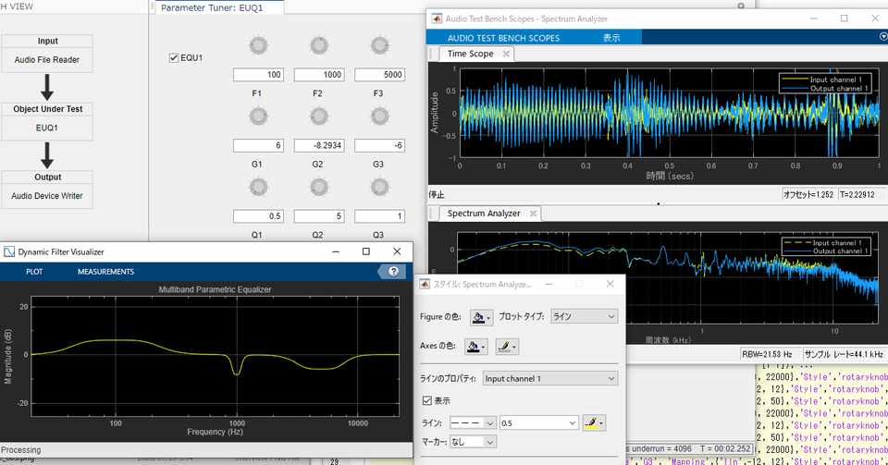Viewport: 888px width, 465px height.
Task: Close the Time Scope tab
Action: (506, 54)
